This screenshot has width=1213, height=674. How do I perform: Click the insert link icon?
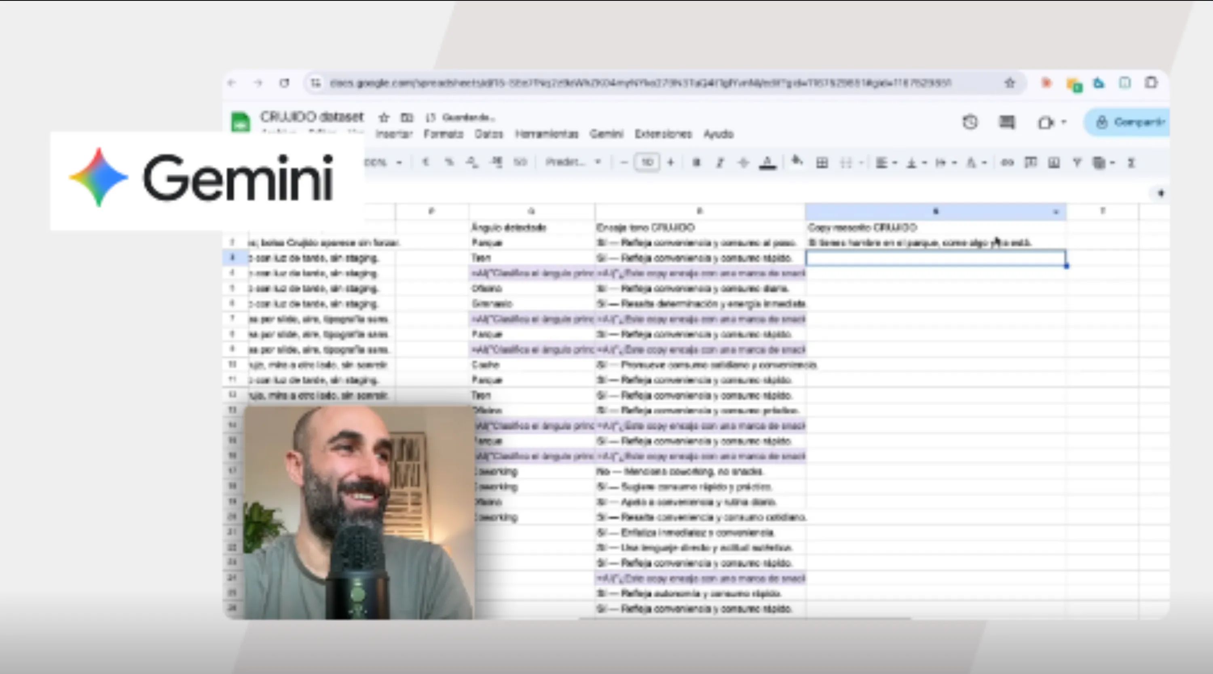[x=1007, y=163]
